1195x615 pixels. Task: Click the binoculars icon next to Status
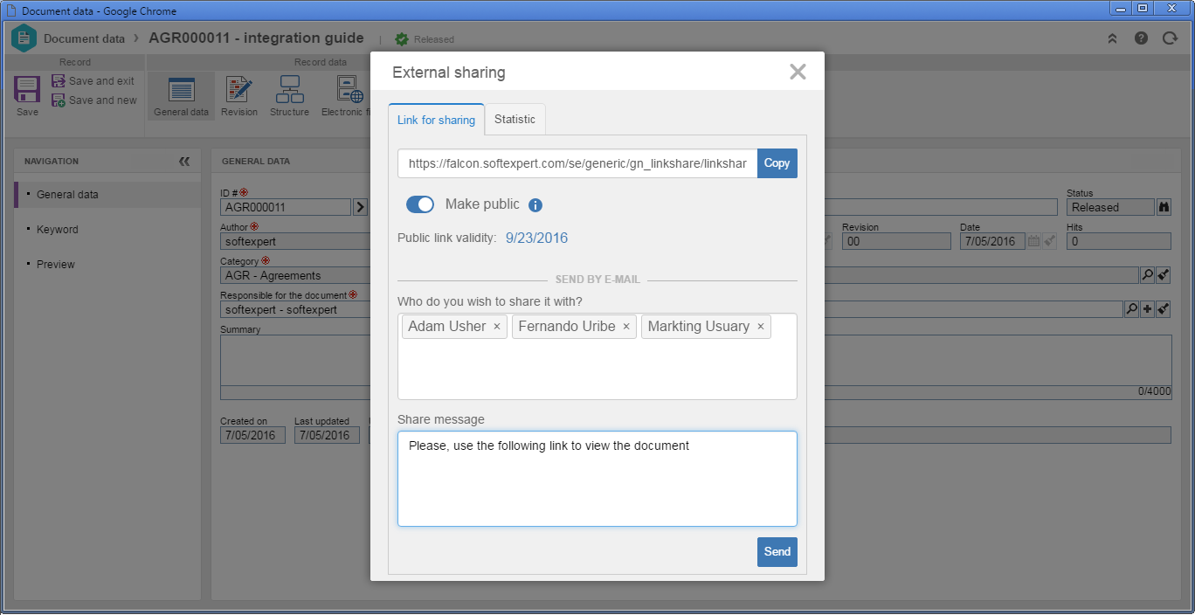(1164, 207)
